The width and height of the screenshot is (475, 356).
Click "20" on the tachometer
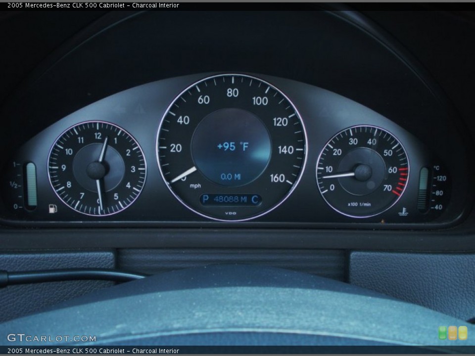[x=337, y=152]
